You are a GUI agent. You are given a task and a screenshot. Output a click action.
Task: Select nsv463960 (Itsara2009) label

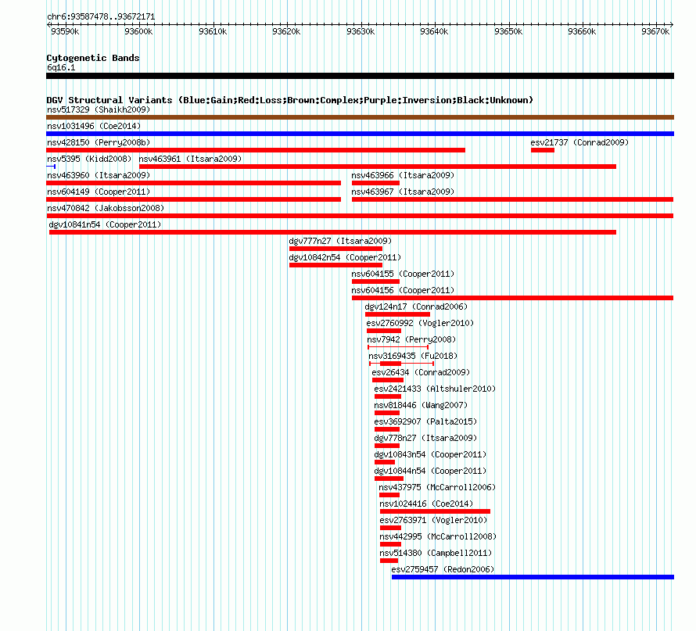(x=99, y=175)
